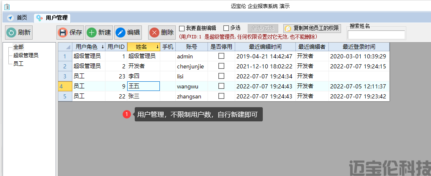
Task: Enable the 我要直接编辑 checkbox
Action: 182,28
